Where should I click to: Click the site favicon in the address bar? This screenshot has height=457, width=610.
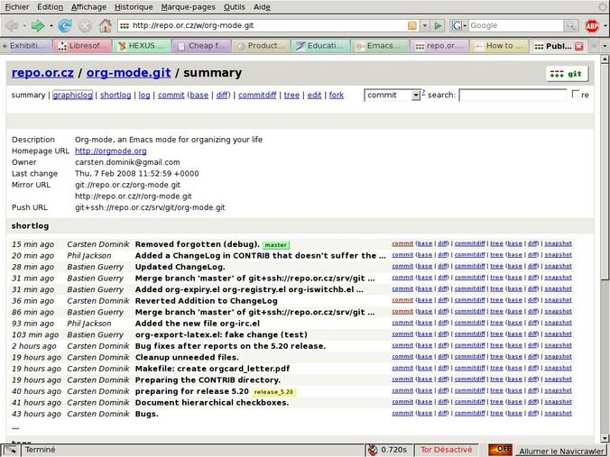pos(125,25)
